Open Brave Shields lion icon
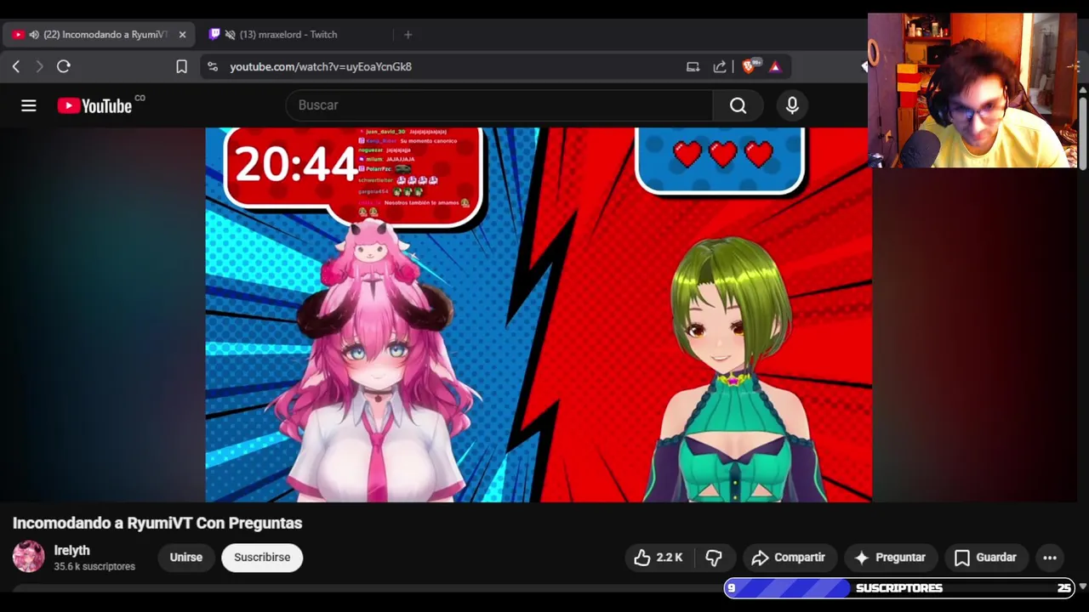This screenshot has width=1089, height=612. click(749, 66)
